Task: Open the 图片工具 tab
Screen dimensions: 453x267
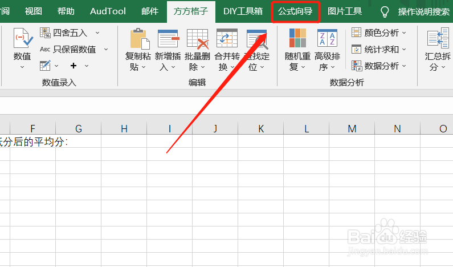Action: (345, 11)
